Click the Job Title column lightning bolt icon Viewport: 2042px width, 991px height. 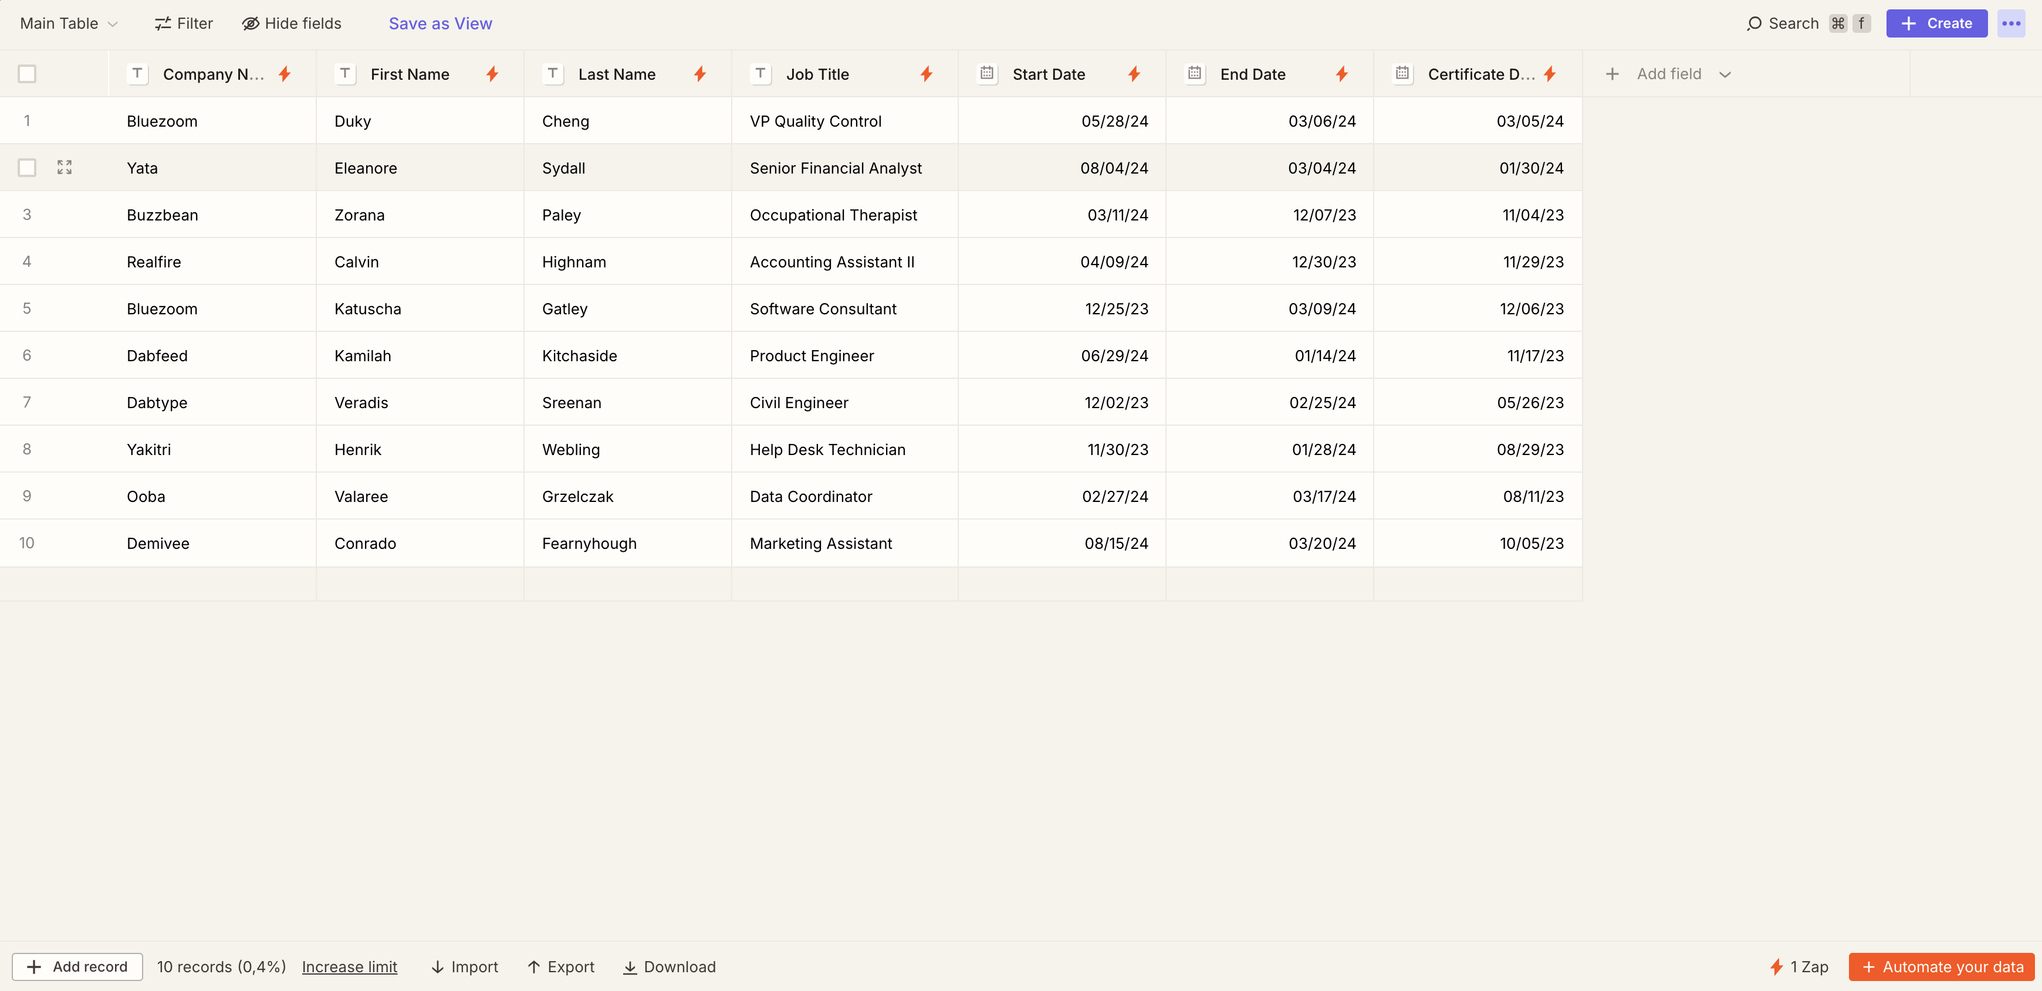926,74
